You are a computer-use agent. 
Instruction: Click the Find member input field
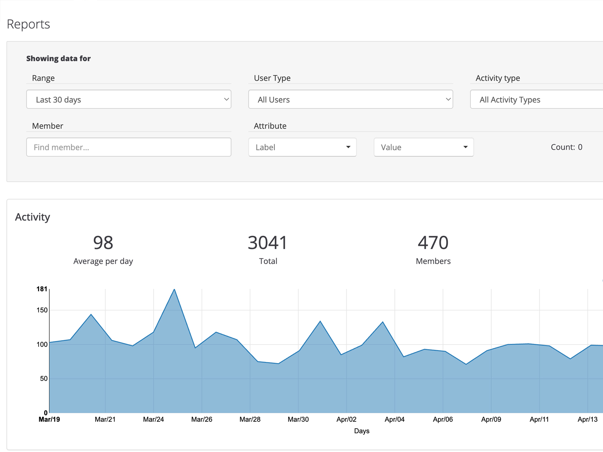click(128, 147)
